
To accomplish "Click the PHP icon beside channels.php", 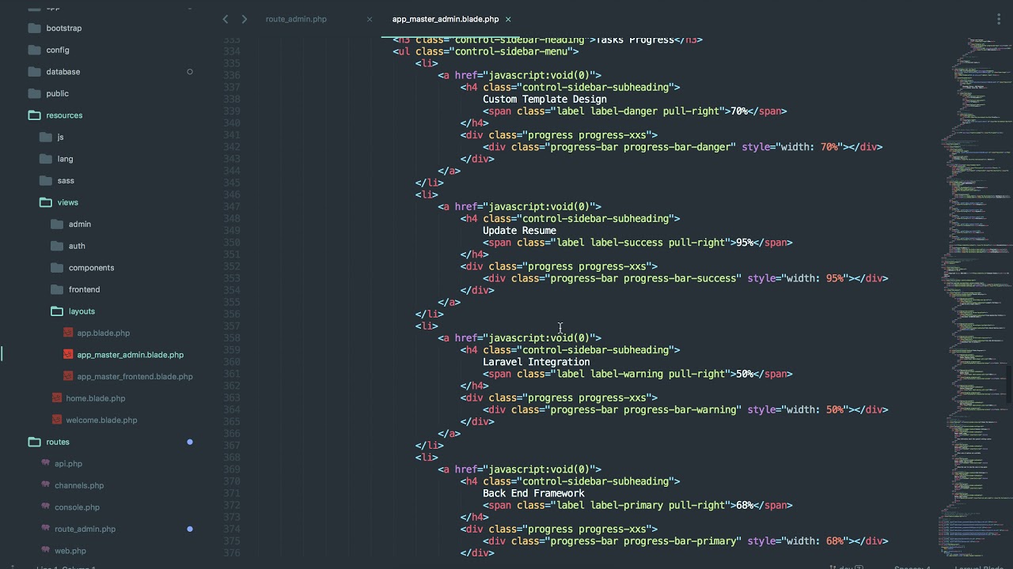I will [x=46, y=485].
